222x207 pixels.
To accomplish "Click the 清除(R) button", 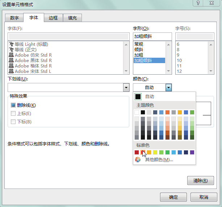I will click(201, 180).
